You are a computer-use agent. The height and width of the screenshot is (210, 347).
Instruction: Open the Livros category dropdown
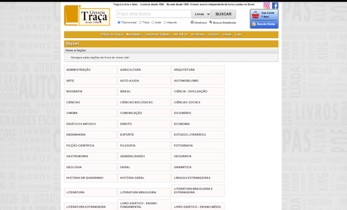point(201,14)
